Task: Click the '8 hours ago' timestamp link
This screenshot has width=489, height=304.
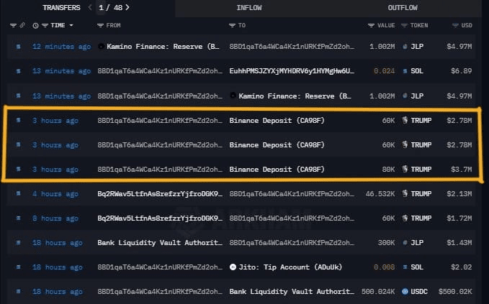Action: 55,218
